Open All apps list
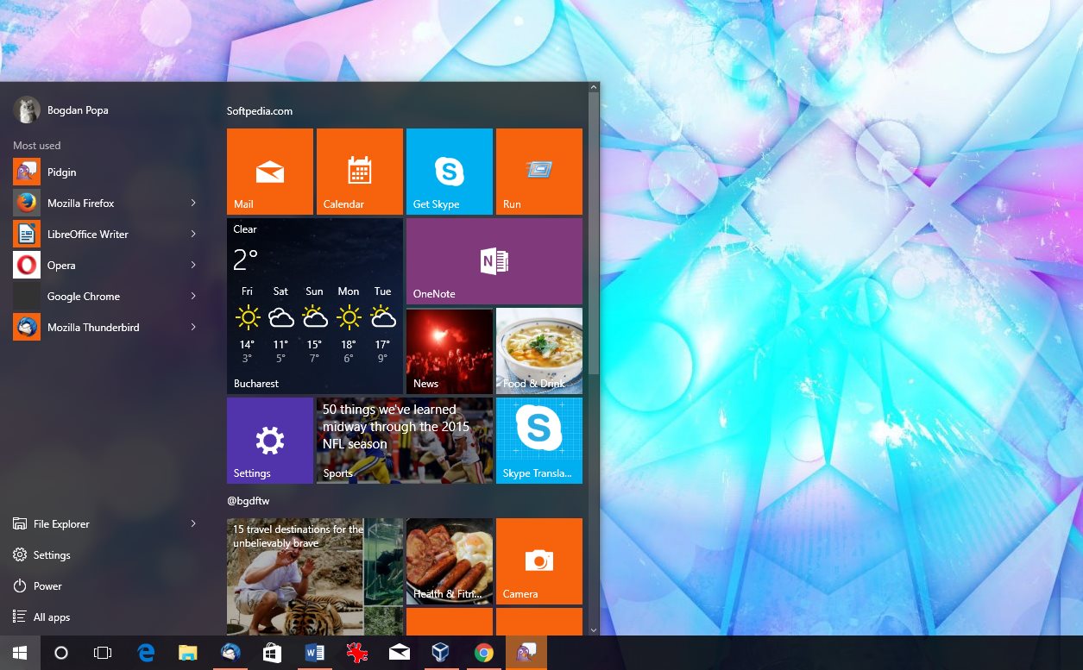1083x670 pixels. pyautogui.click(x=52, y=617)
